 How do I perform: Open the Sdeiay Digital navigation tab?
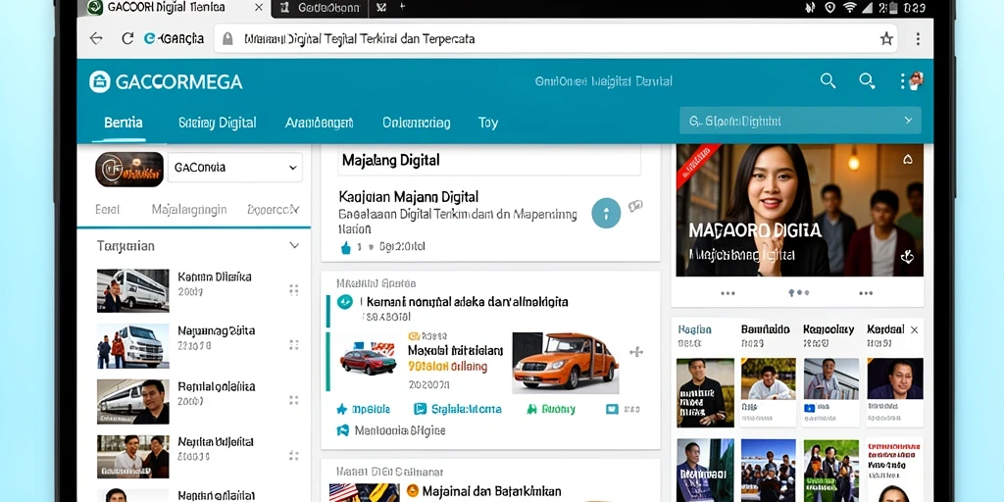pyautogui.click(x=218, y=123)
